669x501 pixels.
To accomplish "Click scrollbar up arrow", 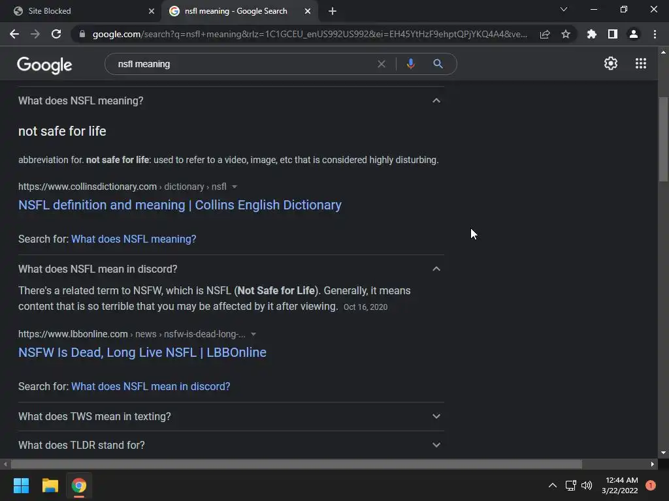I will click(663, 52).
